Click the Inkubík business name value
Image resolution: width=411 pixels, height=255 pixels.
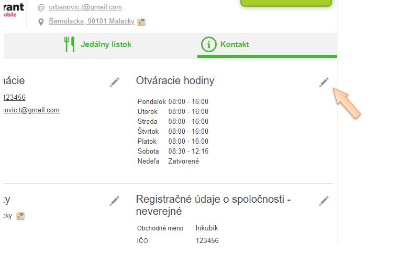[x=207, y=228]
